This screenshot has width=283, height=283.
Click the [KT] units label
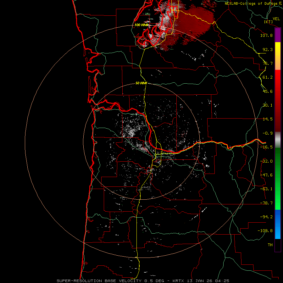[269, 22]
